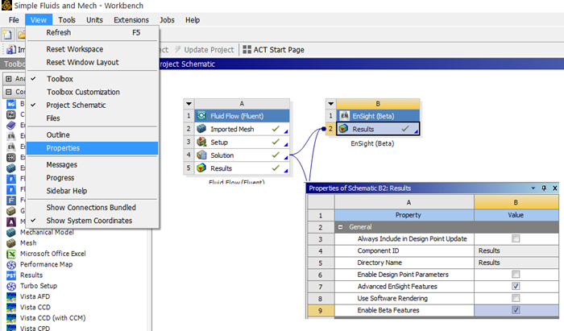
Task: Click the Outline menu entry
Action: point(92,134)
